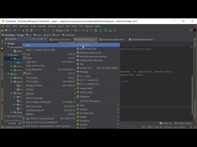Select Kotlin File/Class menu entry
This screenshot has width=197, height=147.
tap(98, 49)
